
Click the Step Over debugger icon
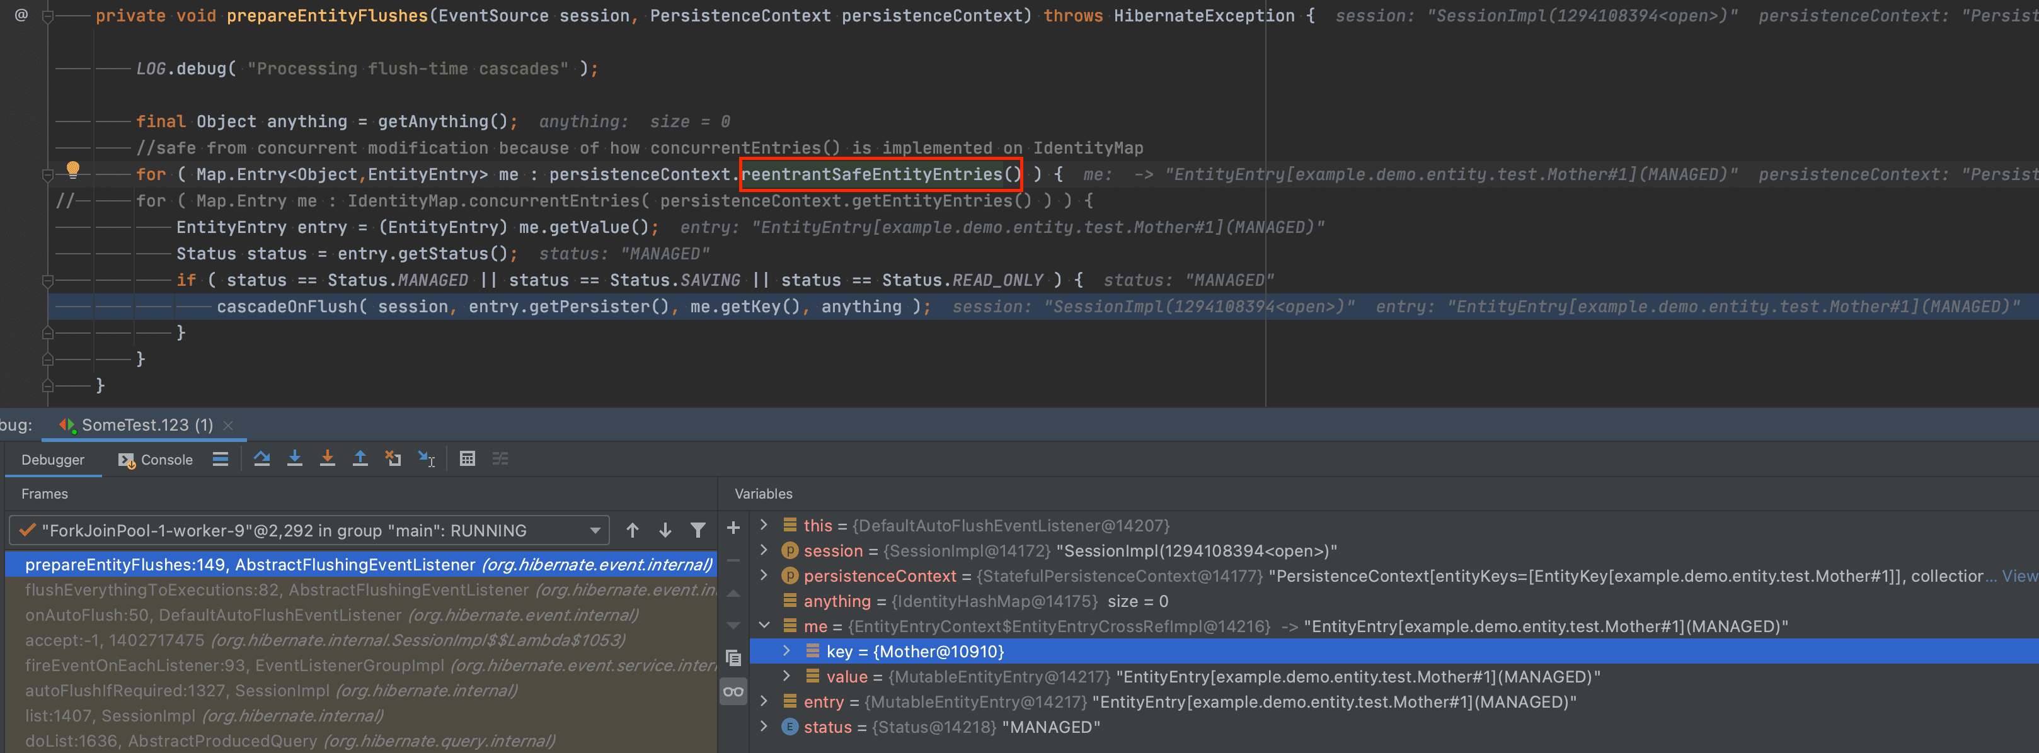pyautogui.click(x=262, y=459)
